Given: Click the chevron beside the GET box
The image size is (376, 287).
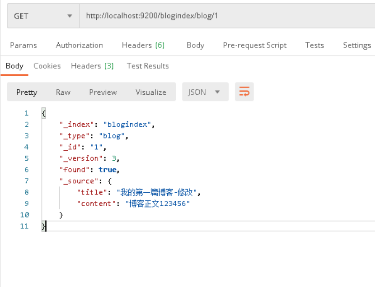Looking at the screenshot, I should (x=69, y=15).
